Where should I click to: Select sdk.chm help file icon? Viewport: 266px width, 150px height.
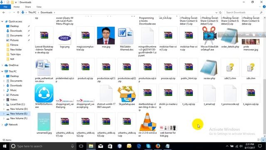(x=251, y=67)
